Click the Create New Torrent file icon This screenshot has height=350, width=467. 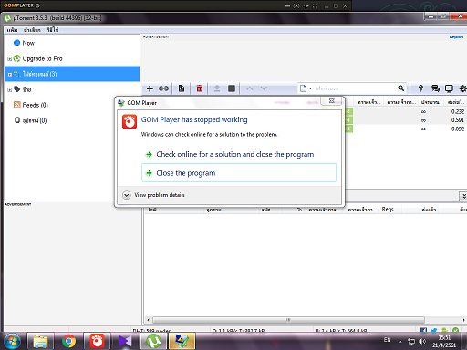(x=182, y=88)
